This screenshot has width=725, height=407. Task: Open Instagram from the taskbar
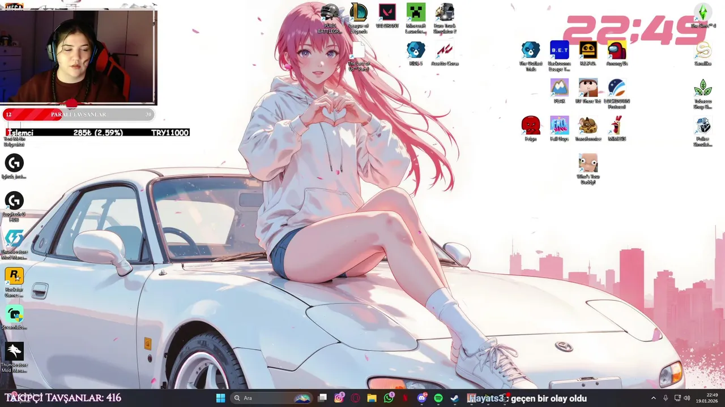[339, 398]
